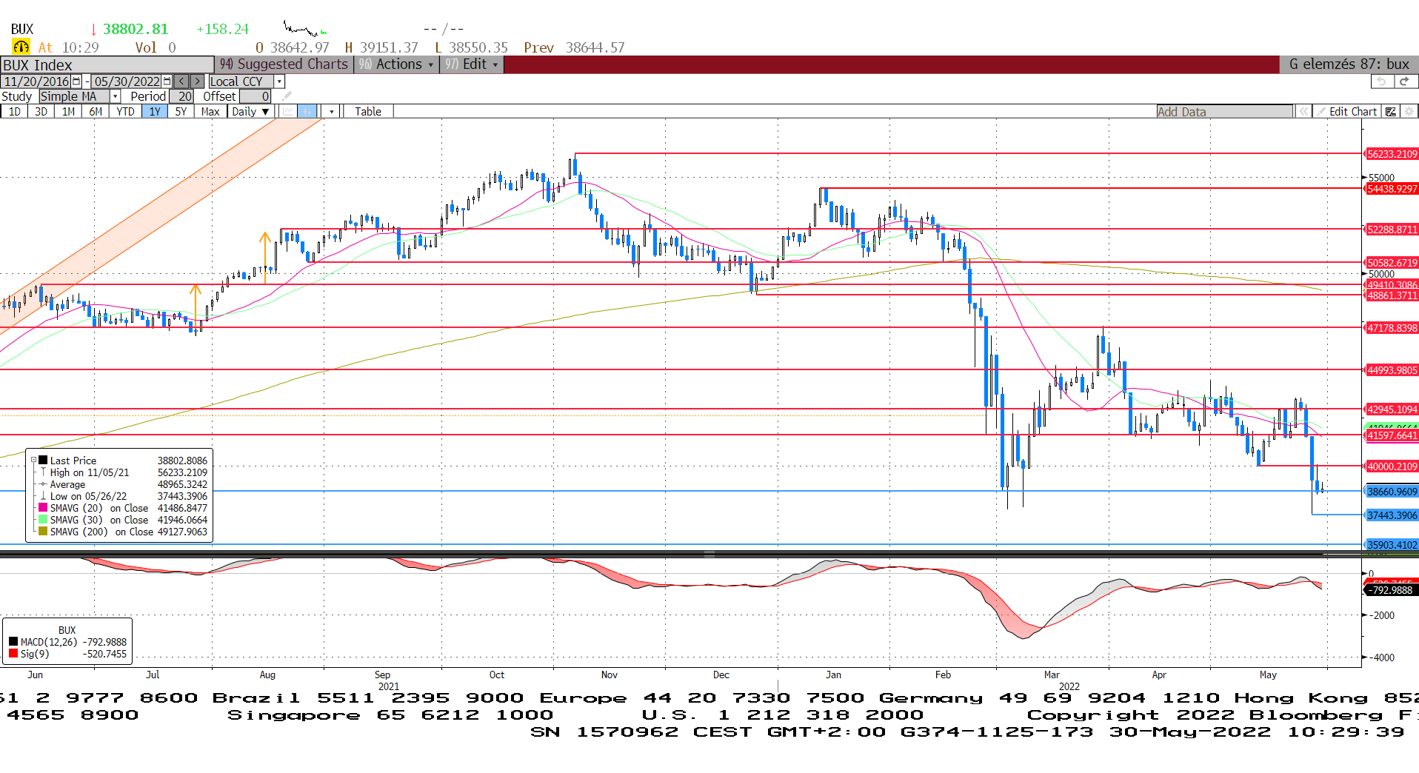The width and height of the screenshot is (1419, 773).
Task: Select the 6M range tab
Action: point(96,112)
